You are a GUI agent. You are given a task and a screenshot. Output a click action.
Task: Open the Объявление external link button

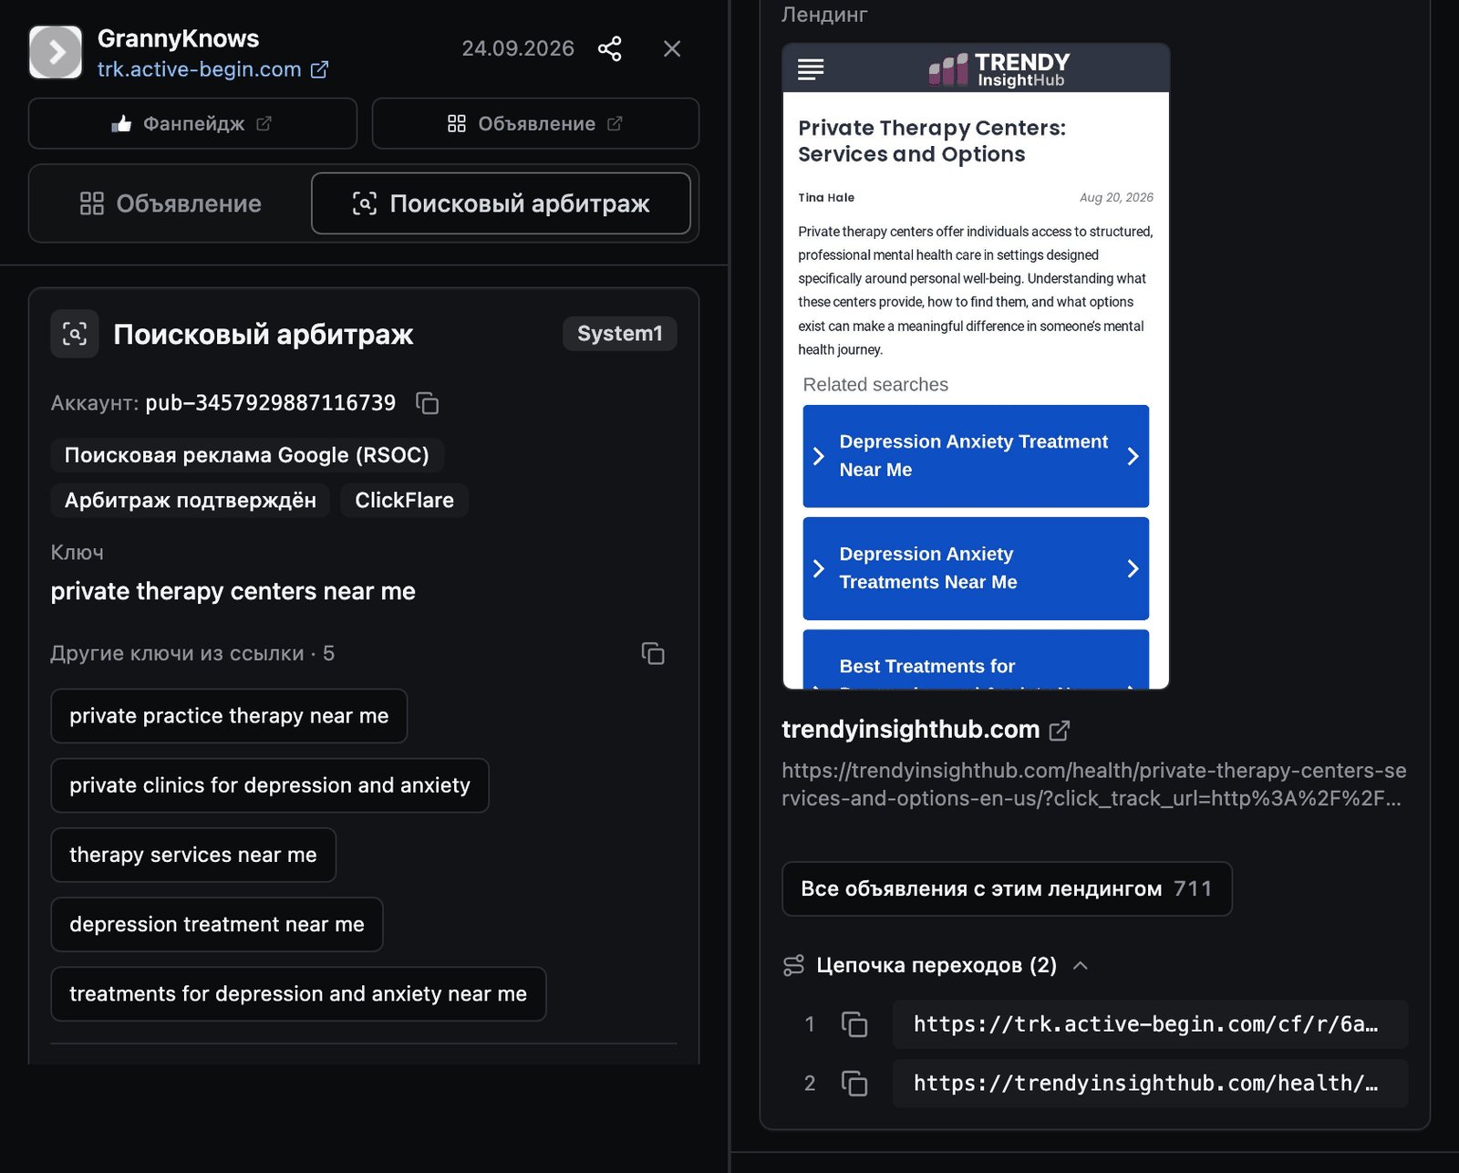tap(535, 123)
